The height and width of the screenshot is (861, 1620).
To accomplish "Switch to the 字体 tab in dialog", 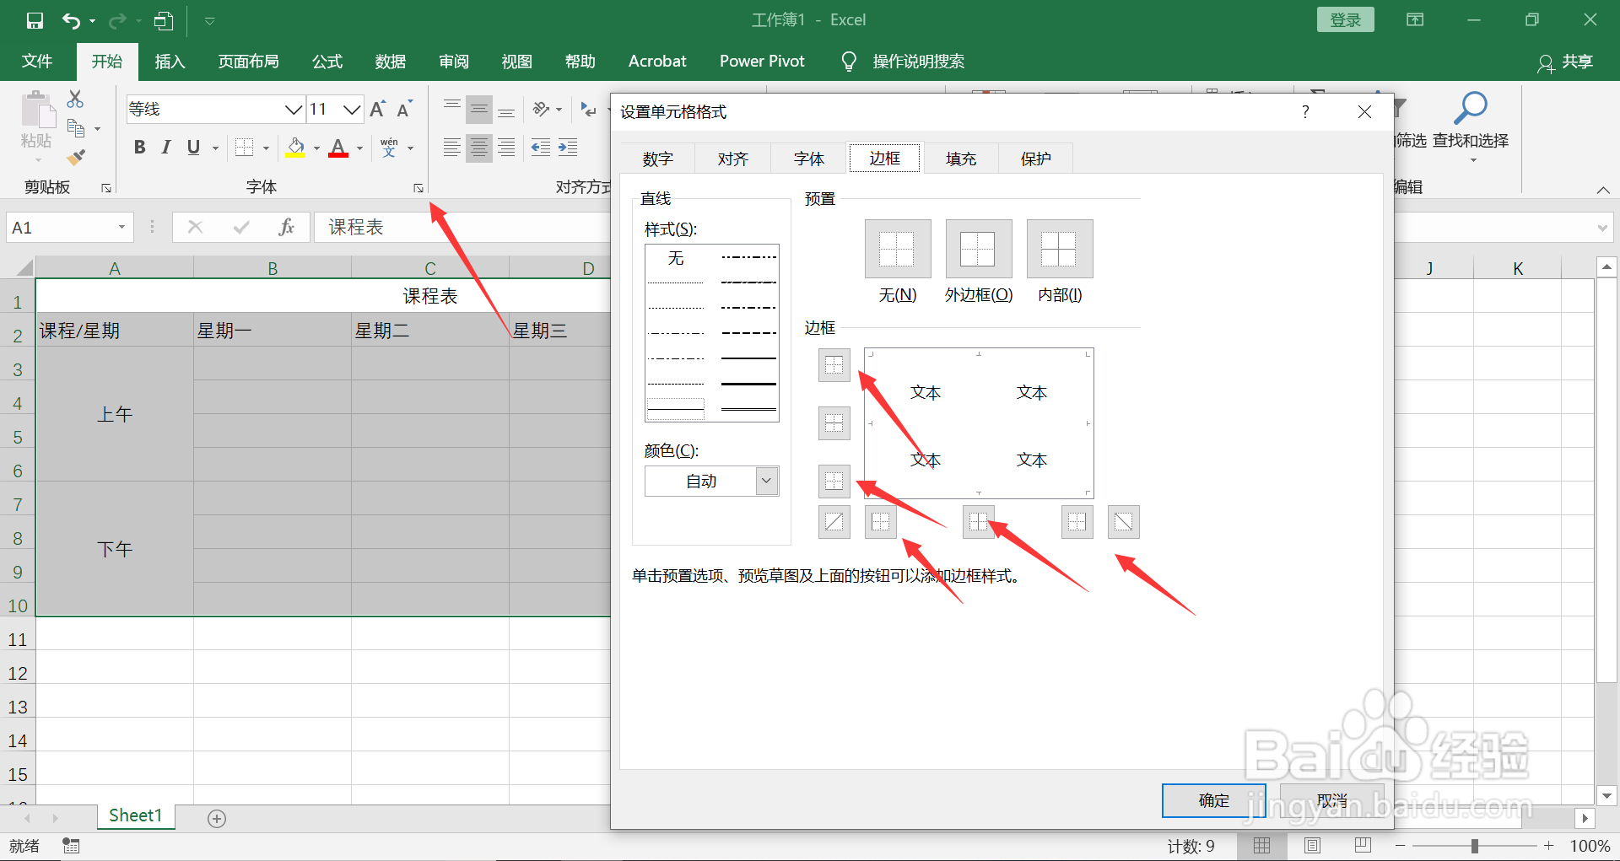I will coord(808,159).
